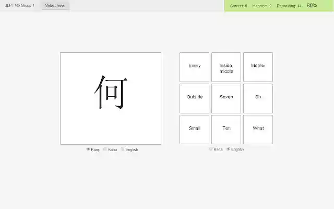Choose the 'Outside' answer card
Screen dimensions: 334x209
(194, 98)
